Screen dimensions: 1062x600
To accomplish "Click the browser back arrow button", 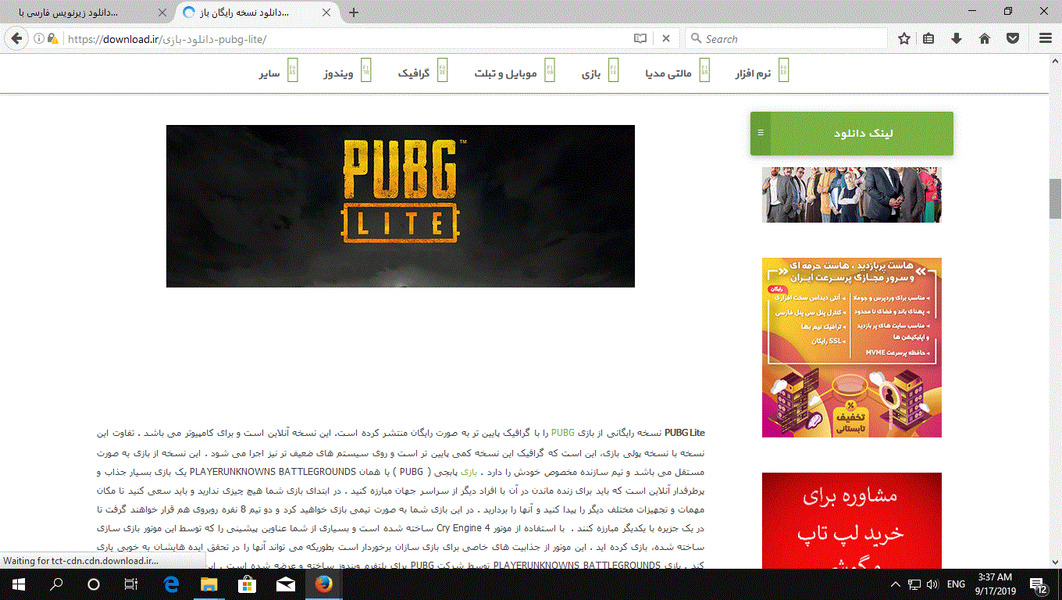I will [x=16, y=38].
